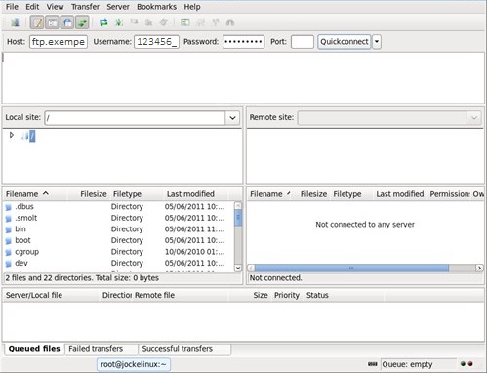Image resolution: width=487 pixels, height=373 pixels.
Task: Open the Site Manager icon
Action: click(x=15, y=22)
